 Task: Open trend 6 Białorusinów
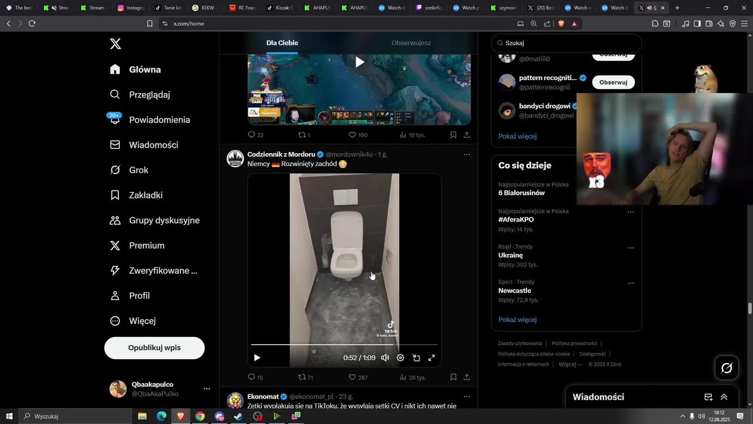coord(521,193)
